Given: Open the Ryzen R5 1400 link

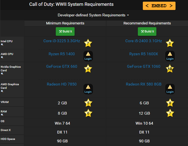Looking at the screenshot, I should point(62,54).
